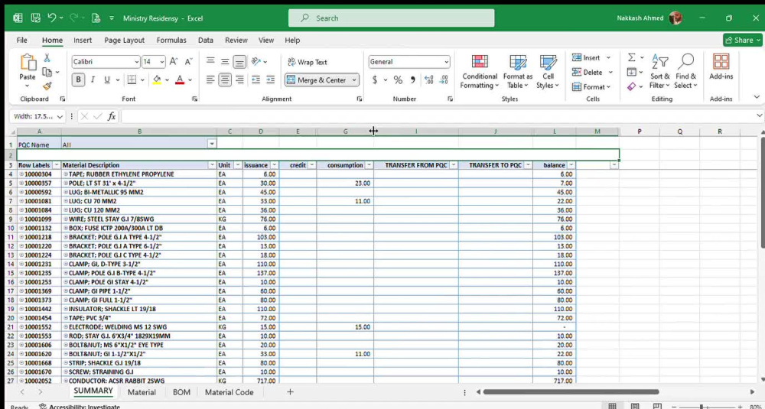Apply Comma Style icon

pos(413,80)
